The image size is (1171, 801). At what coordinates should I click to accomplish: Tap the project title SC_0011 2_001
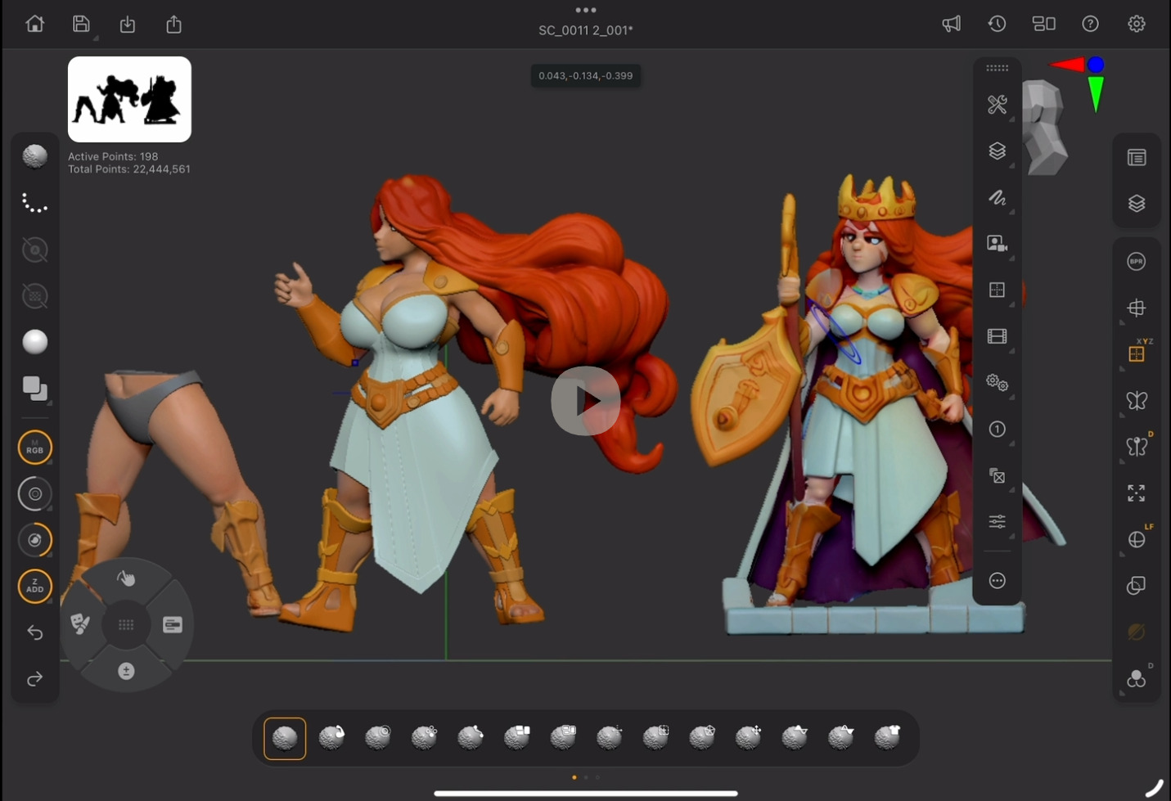586,29
